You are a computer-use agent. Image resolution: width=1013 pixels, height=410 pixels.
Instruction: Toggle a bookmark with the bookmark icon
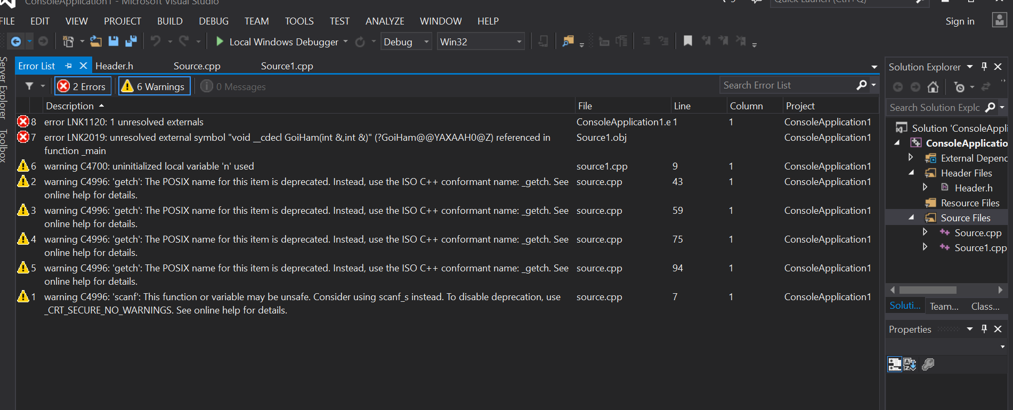tap(688, 41)
